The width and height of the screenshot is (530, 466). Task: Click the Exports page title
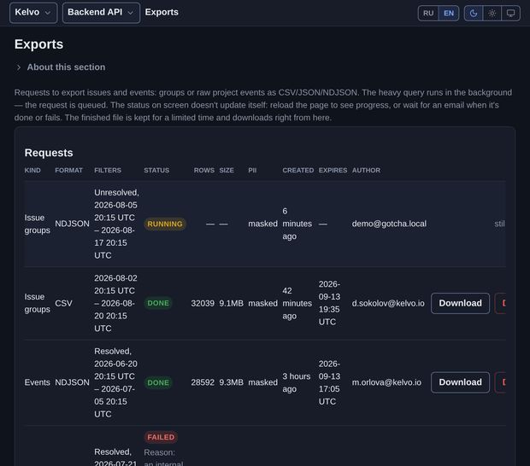click(38, 44)
